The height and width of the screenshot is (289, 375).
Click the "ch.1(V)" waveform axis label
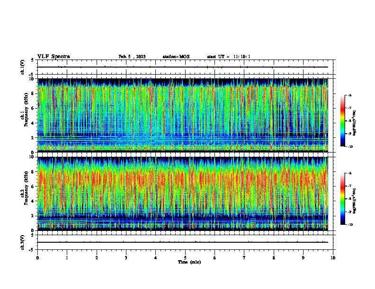click(x=23, y=67)
